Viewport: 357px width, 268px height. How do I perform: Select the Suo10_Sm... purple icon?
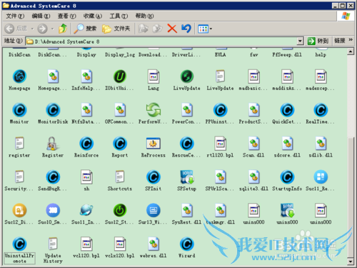[x=53, y=211]
